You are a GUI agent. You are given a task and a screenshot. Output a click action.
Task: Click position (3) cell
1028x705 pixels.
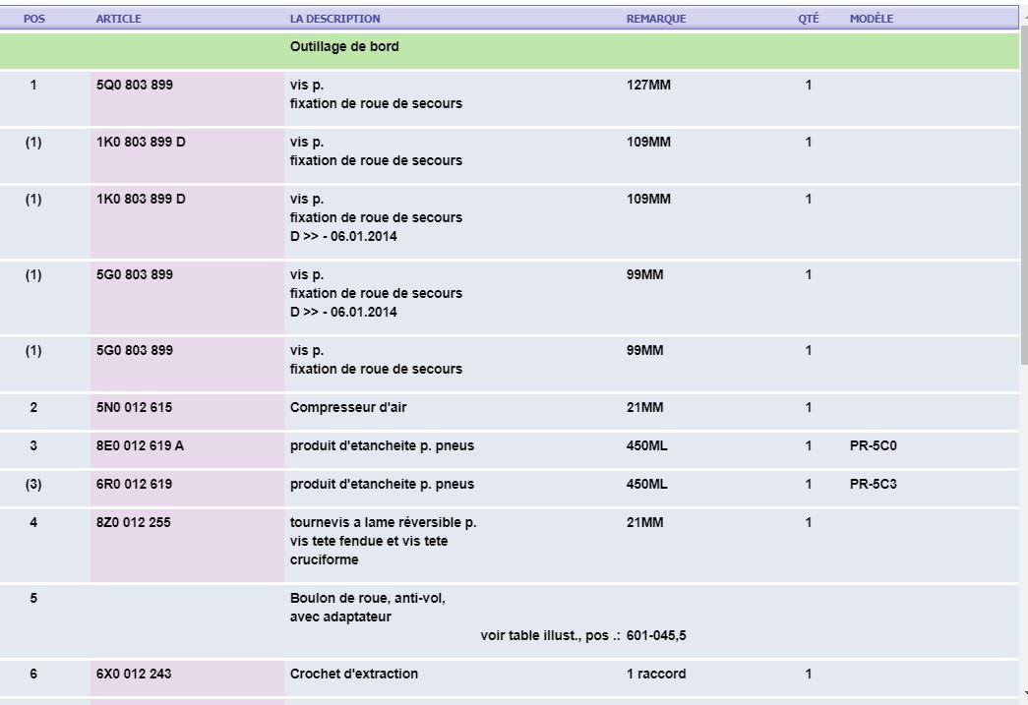33,484
